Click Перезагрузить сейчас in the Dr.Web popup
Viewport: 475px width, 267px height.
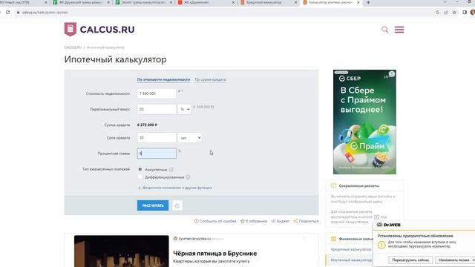click(410, 260)
